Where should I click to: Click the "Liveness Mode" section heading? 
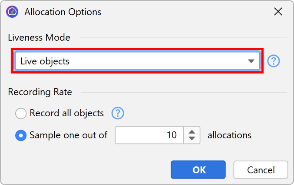[x=39, y=38]
